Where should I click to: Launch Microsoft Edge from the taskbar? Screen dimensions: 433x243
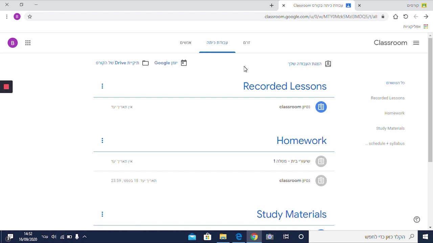[x=238, y=237]
